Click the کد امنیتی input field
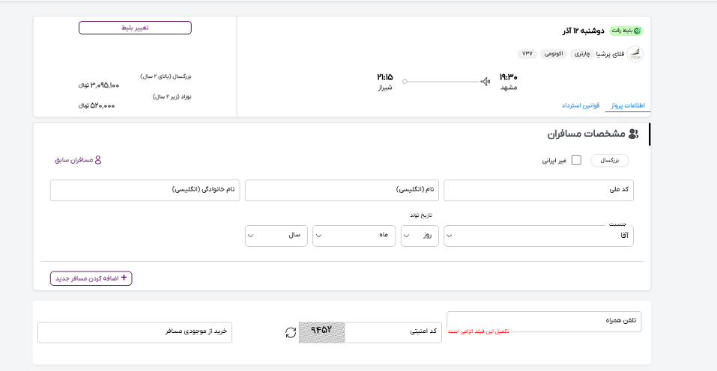The height and width of the screenshot is (371, 717). tap(393, 333)
